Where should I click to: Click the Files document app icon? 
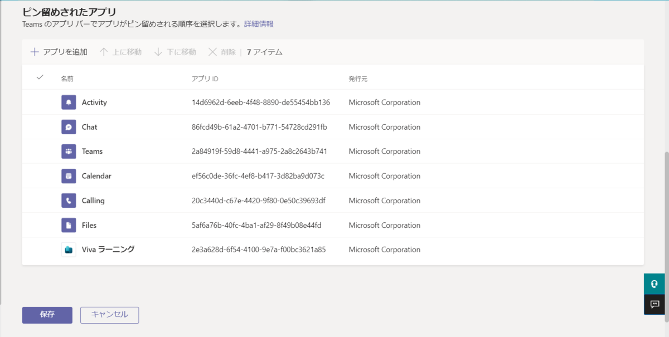pyautogui.click(x=69, y=225)
